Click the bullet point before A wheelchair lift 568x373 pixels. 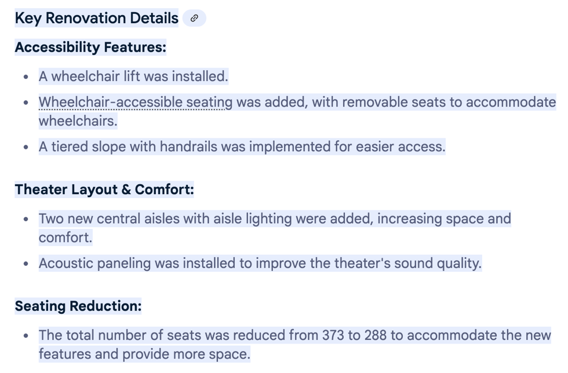(x=26, y=76)
